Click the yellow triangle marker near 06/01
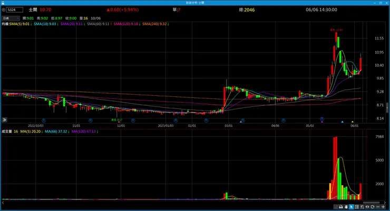 tap(353, 122)
